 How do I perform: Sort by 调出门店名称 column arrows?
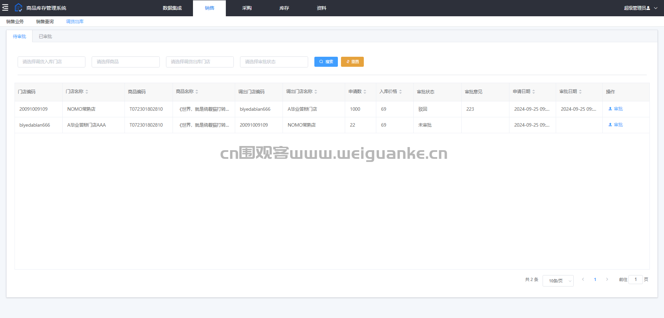click(x=316, y=92)
